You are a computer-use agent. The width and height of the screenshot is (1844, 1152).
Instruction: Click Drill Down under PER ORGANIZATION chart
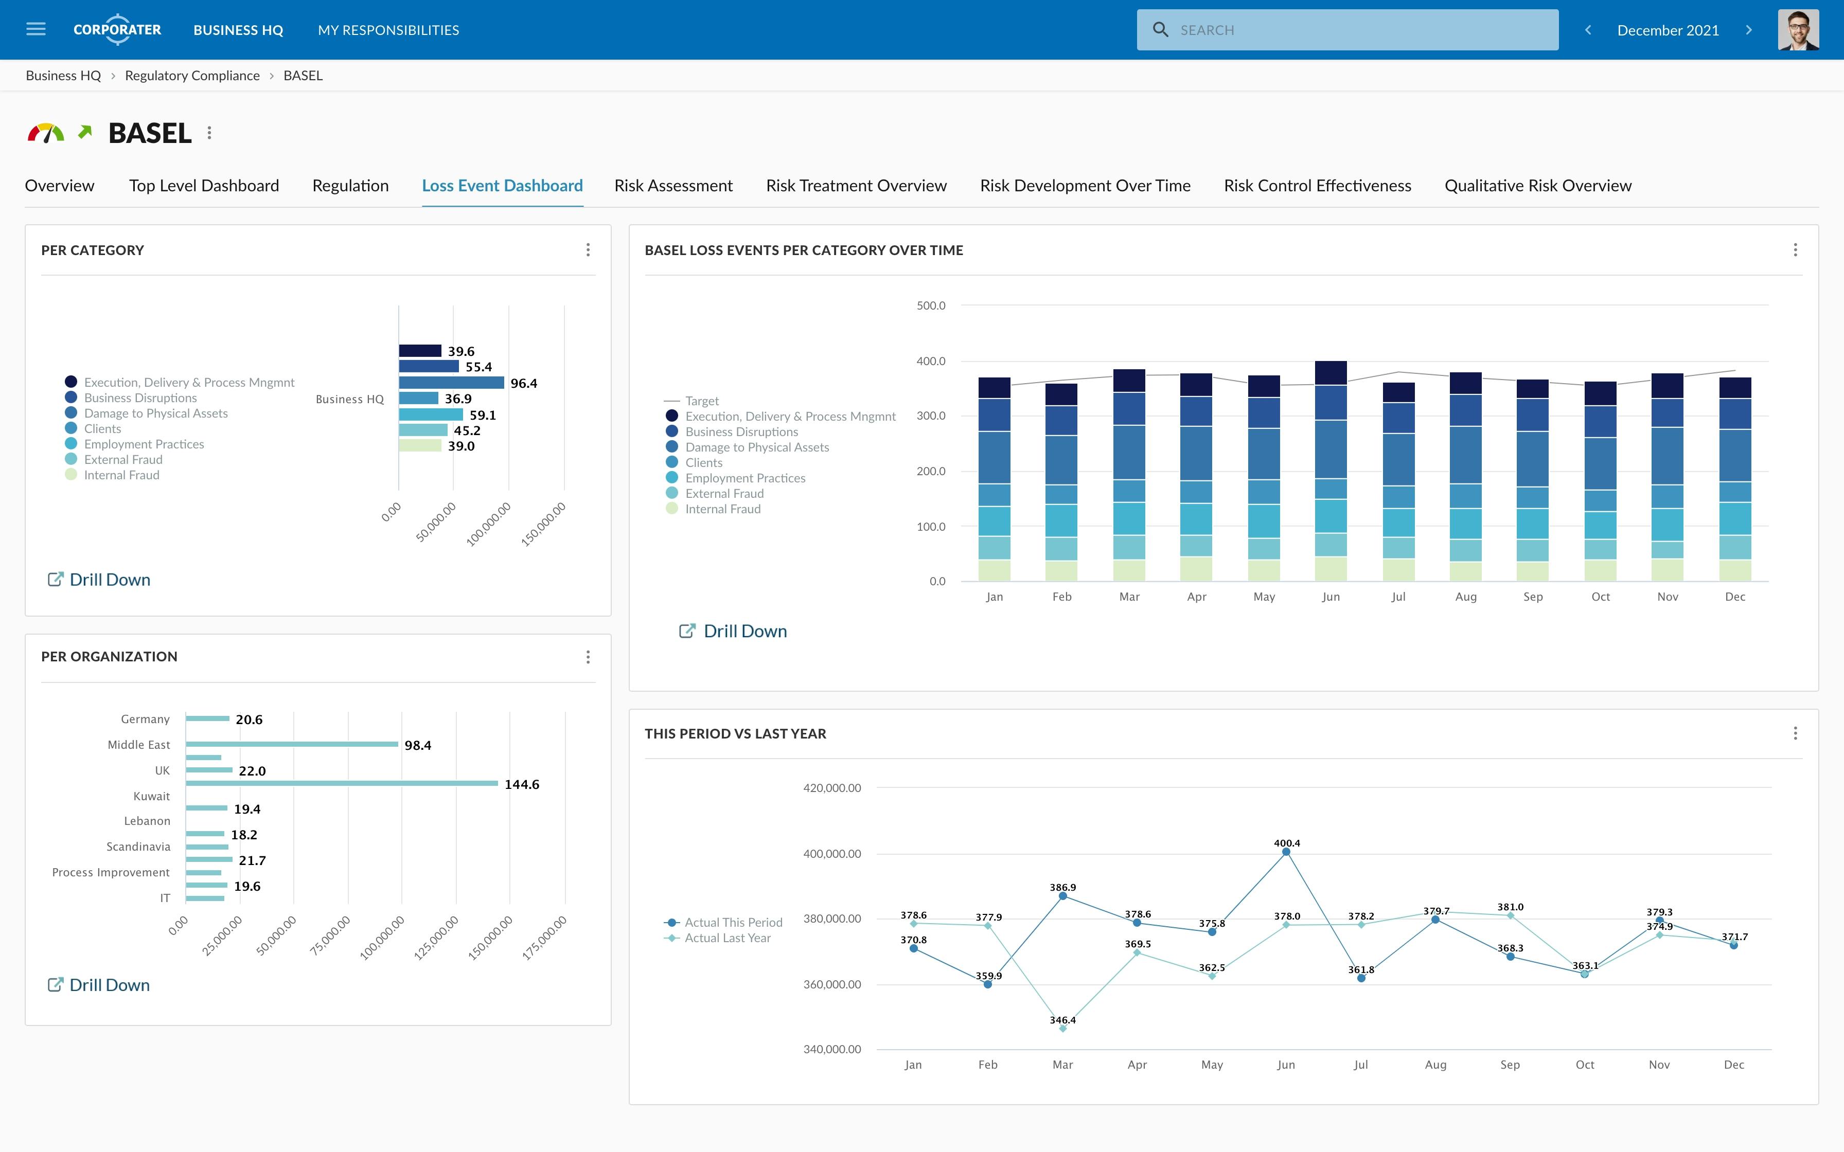click(98, 984)
